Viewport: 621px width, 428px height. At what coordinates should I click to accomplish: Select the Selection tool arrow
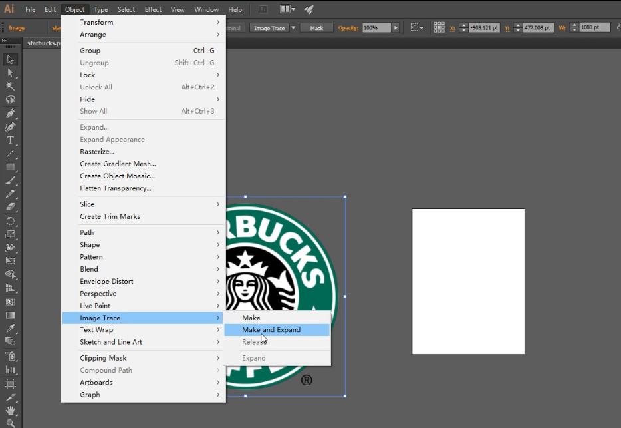click(x=11, y=60)
